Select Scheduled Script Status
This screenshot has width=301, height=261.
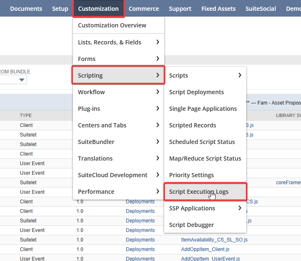click(x=205, y=142)
